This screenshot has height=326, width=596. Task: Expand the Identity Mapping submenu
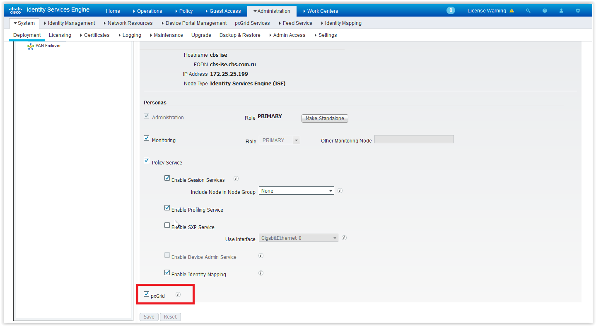(x=341, y=23)
